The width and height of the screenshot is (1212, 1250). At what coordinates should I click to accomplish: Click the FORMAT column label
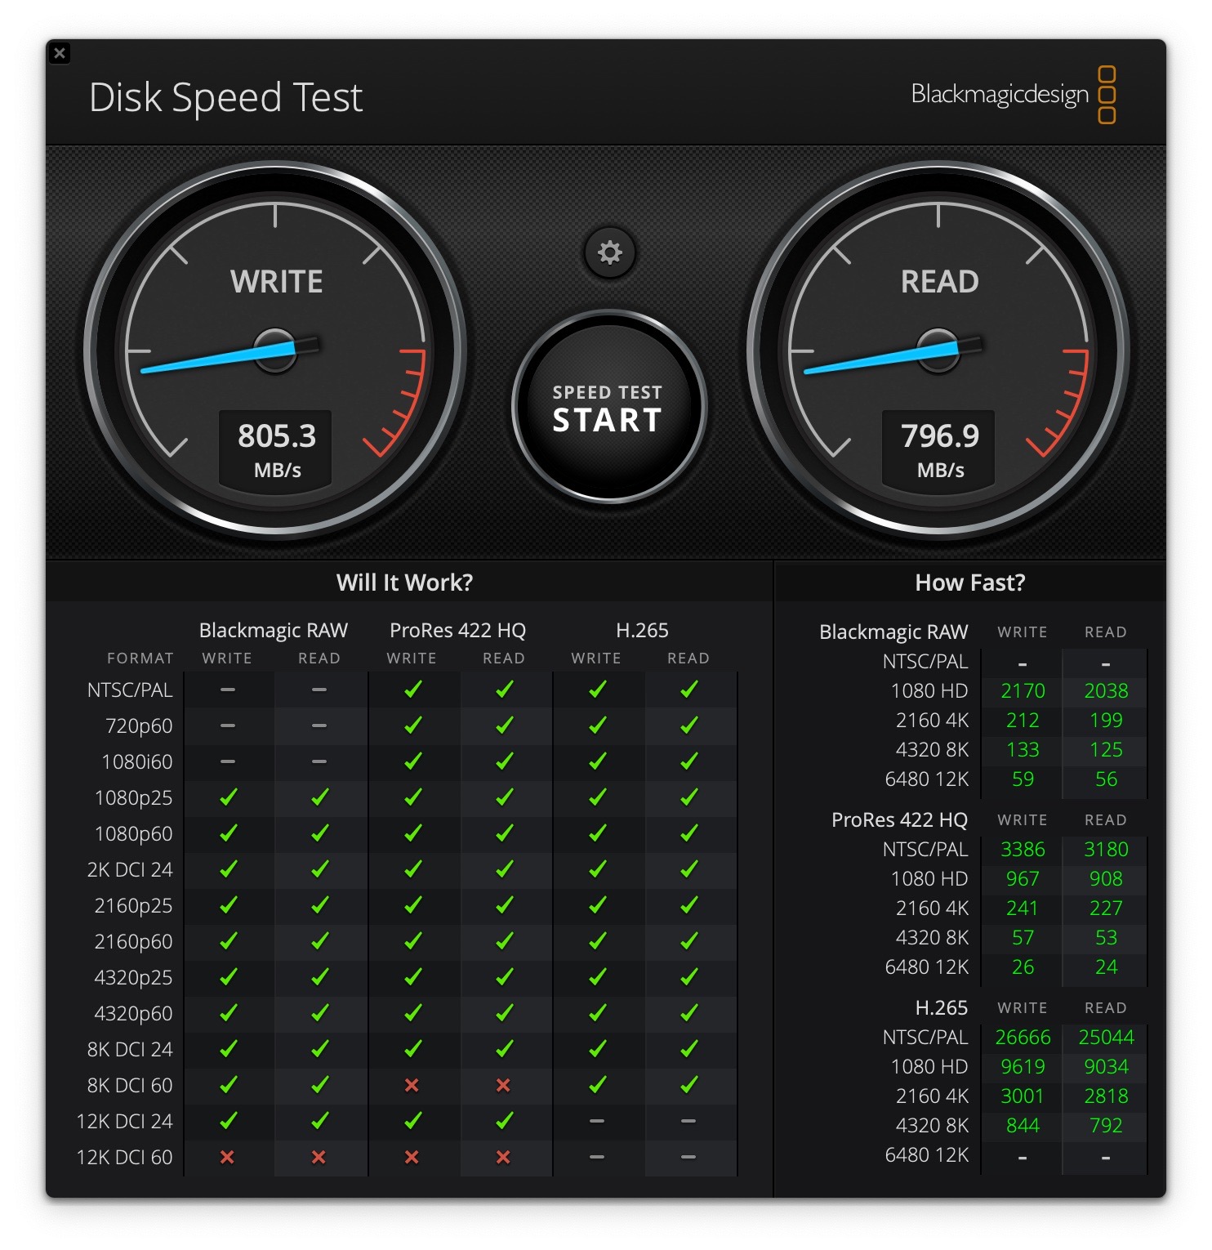tap(140, 658)
